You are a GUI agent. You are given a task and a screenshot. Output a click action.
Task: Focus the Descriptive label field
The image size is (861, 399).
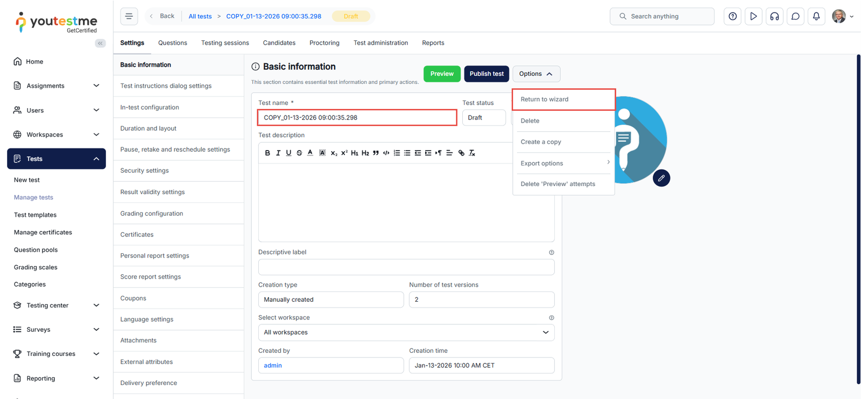click(x=406, y=267)
